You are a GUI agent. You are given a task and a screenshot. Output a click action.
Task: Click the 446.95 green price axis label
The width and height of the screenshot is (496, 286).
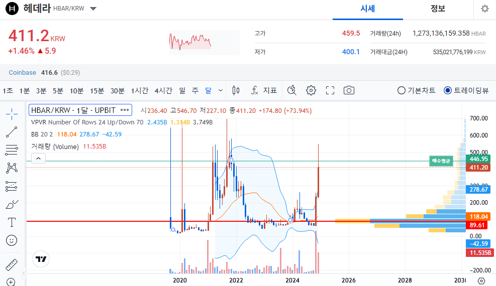pyautogui.click(x=478, y=159)
